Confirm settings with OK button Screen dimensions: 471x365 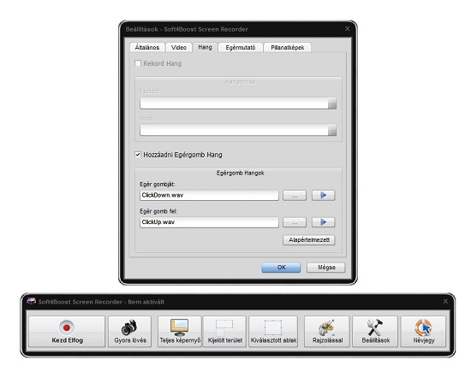[281, 268]
